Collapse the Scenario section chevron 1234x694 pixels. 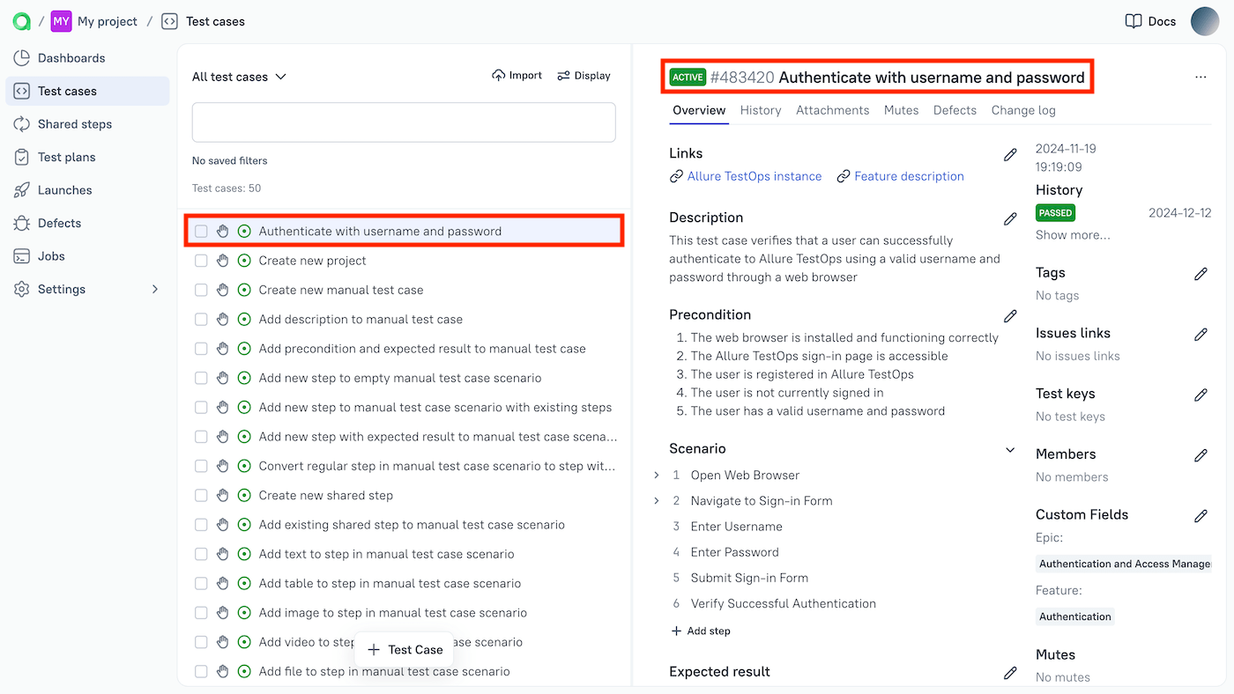click(1010, 450)
